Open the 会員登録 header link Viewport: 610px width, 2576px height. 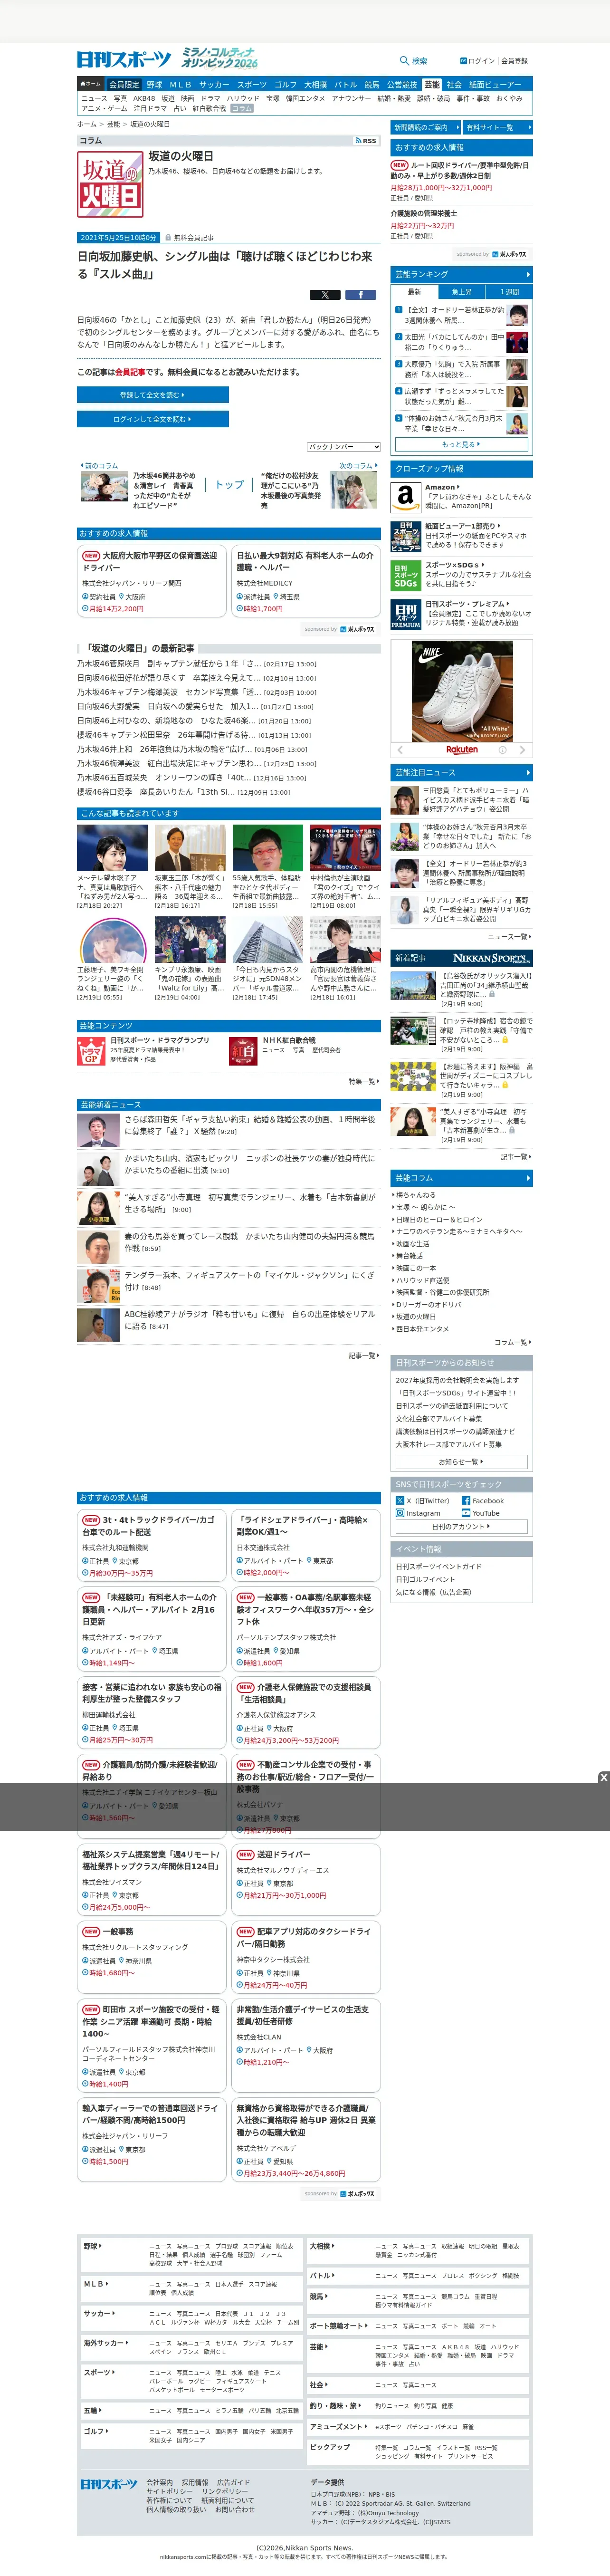coord(514,61)
